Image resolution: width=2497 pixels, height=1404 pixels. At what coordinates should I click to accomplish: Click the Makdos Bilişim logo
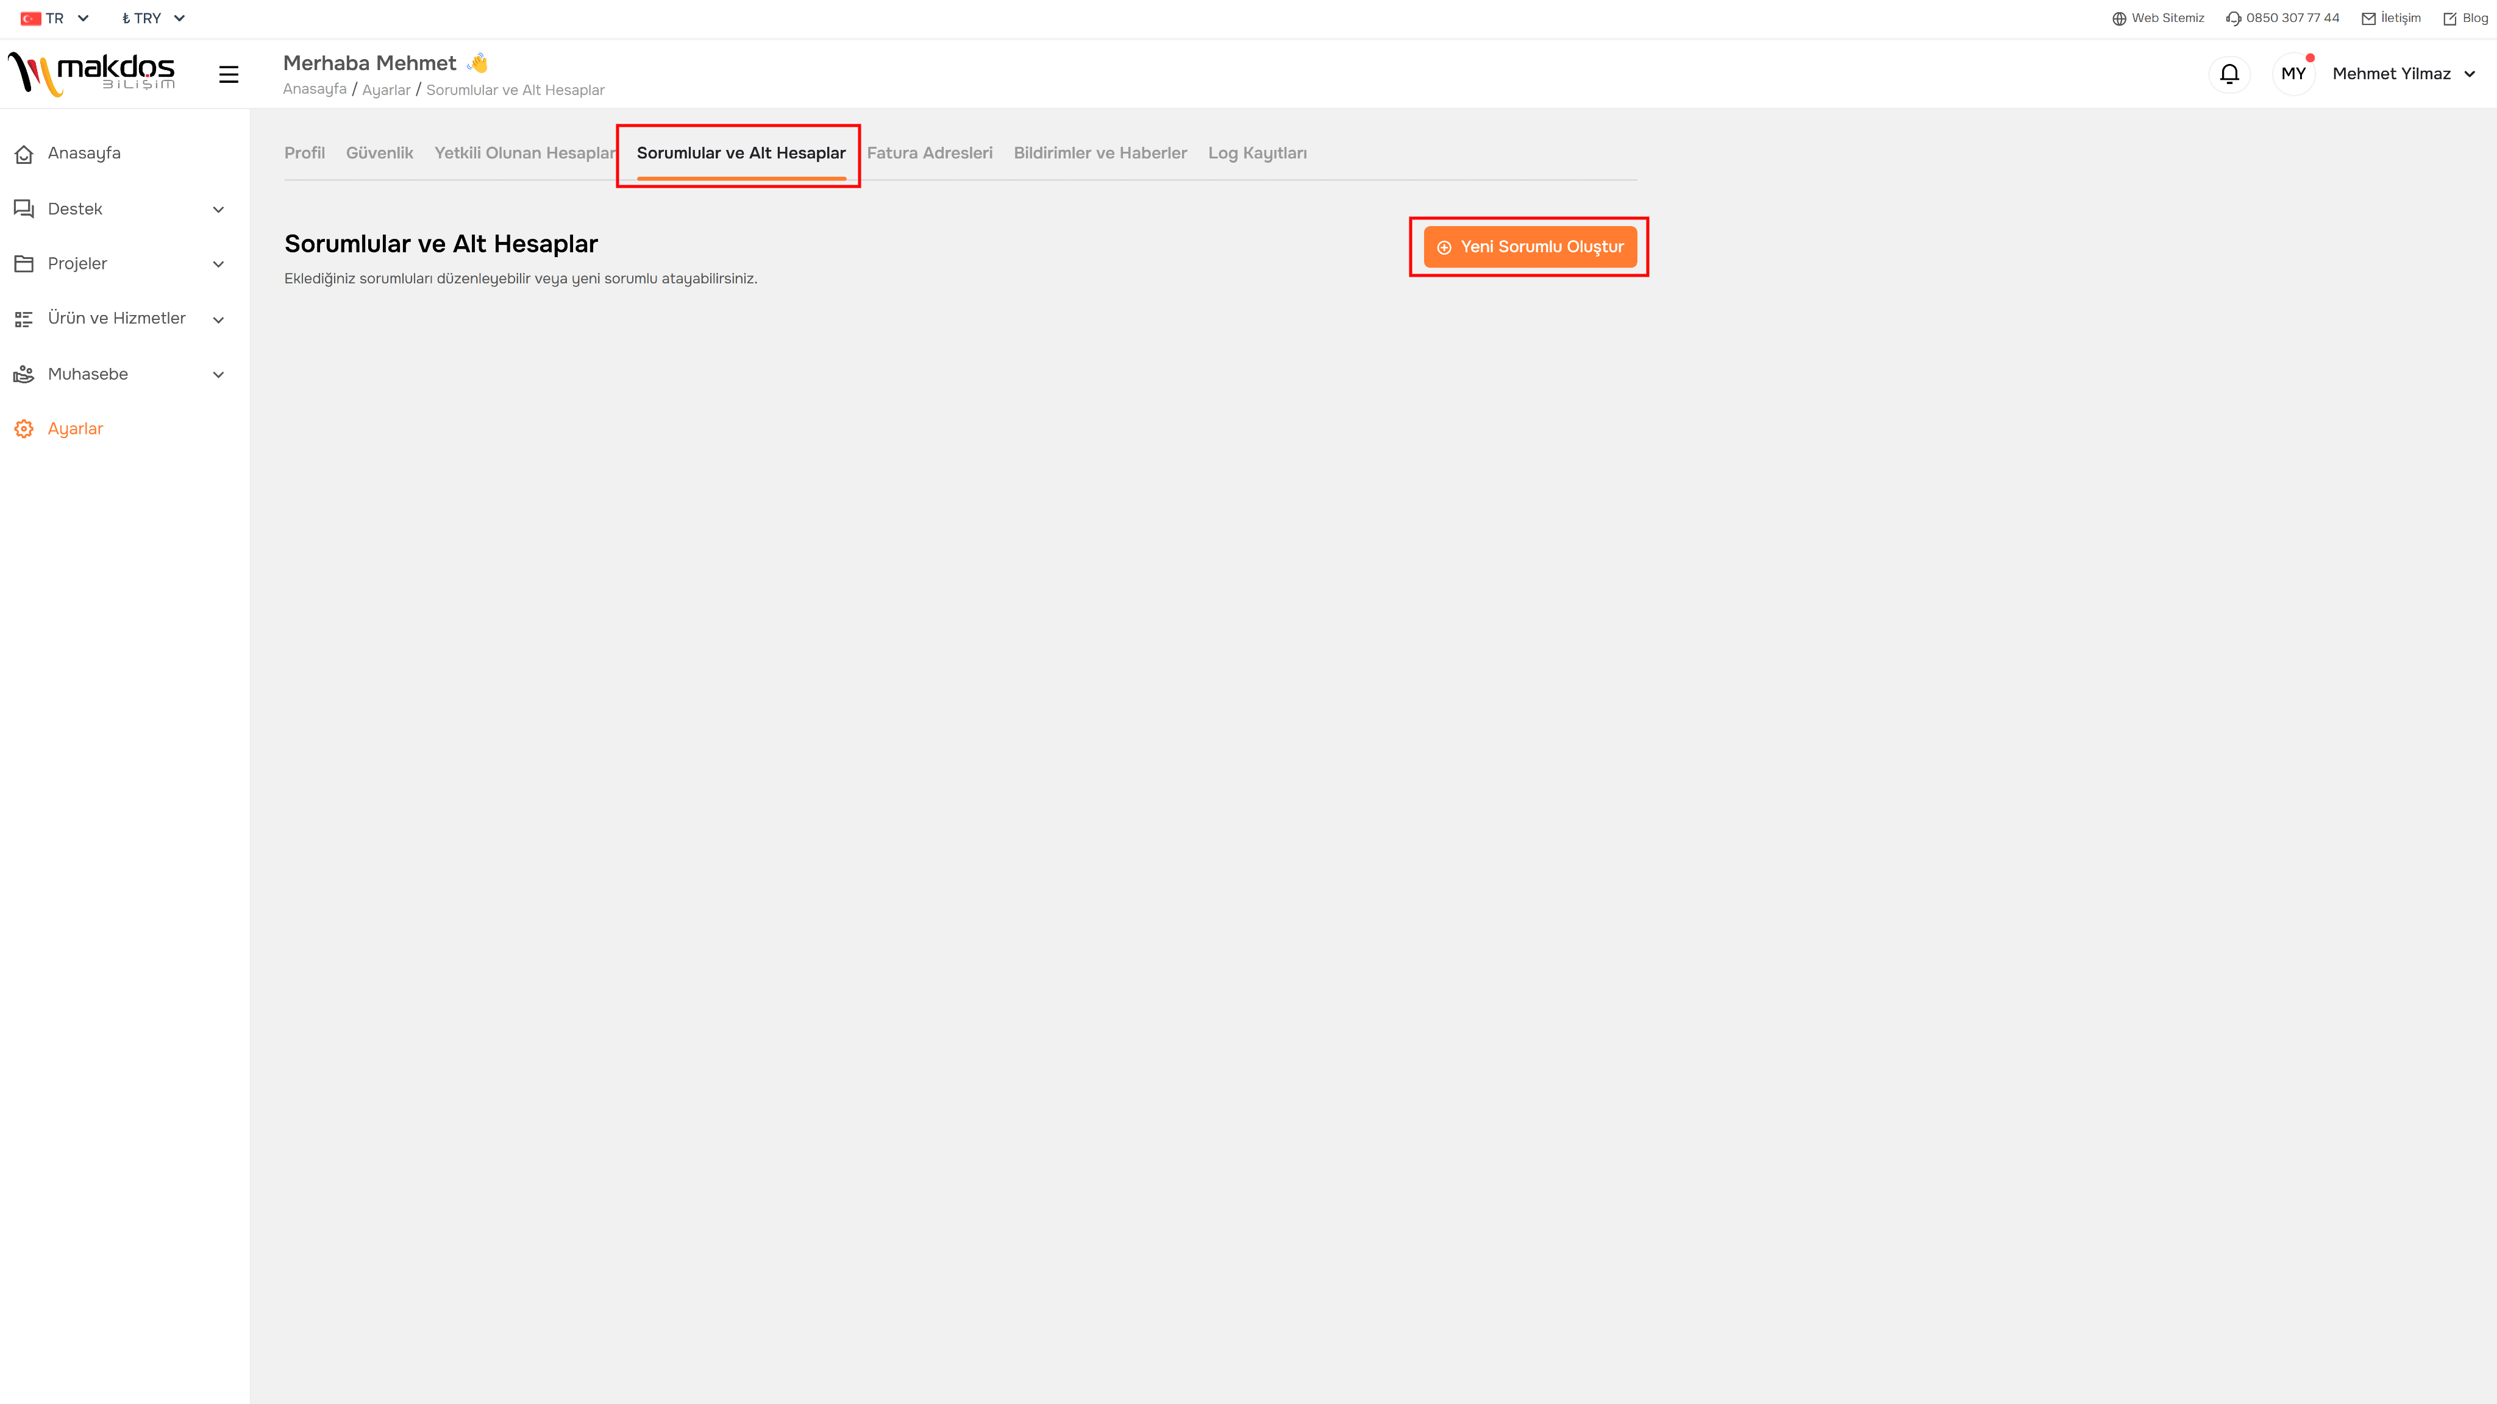click(x=91, y=74)
